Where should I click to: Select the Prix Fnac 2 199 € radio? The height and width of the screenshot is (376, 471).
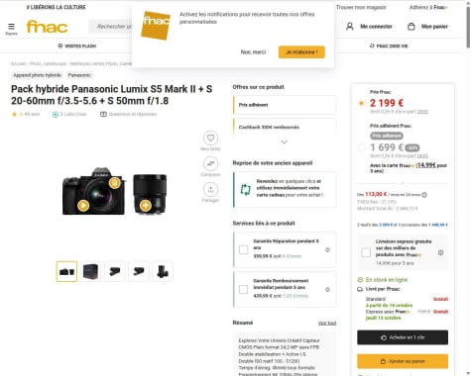pyautogui.click(x=361, y=103)
